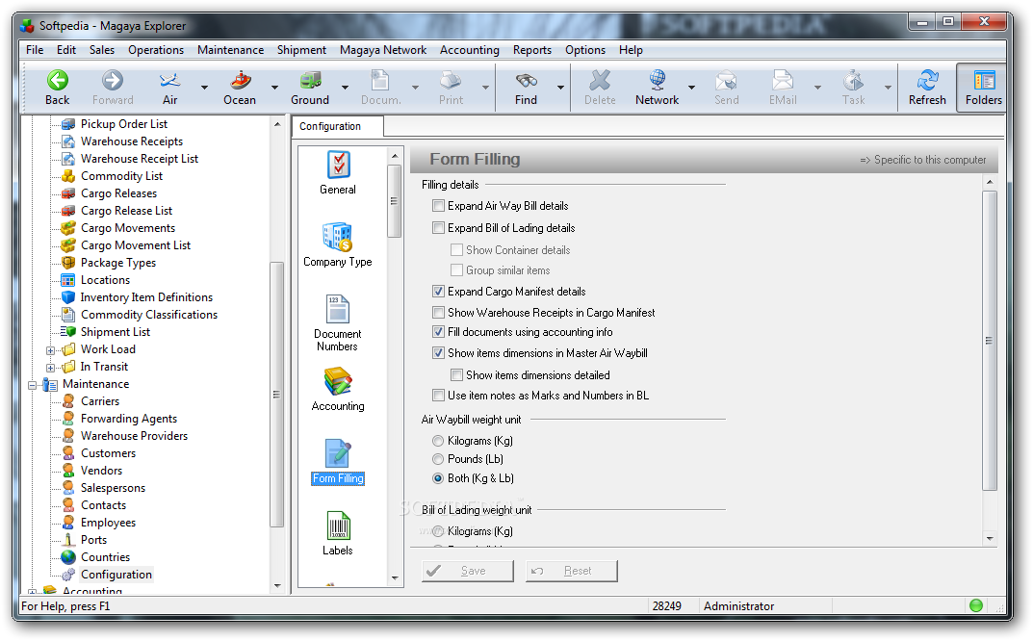Click the Reset button

[x=571, y=571]
